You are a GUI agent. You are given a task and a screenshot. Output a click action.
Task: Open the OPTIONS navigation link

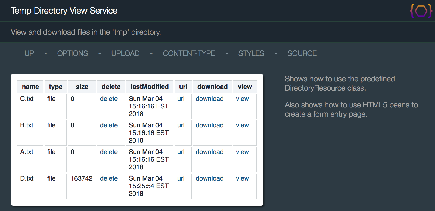tap(73, 53)
